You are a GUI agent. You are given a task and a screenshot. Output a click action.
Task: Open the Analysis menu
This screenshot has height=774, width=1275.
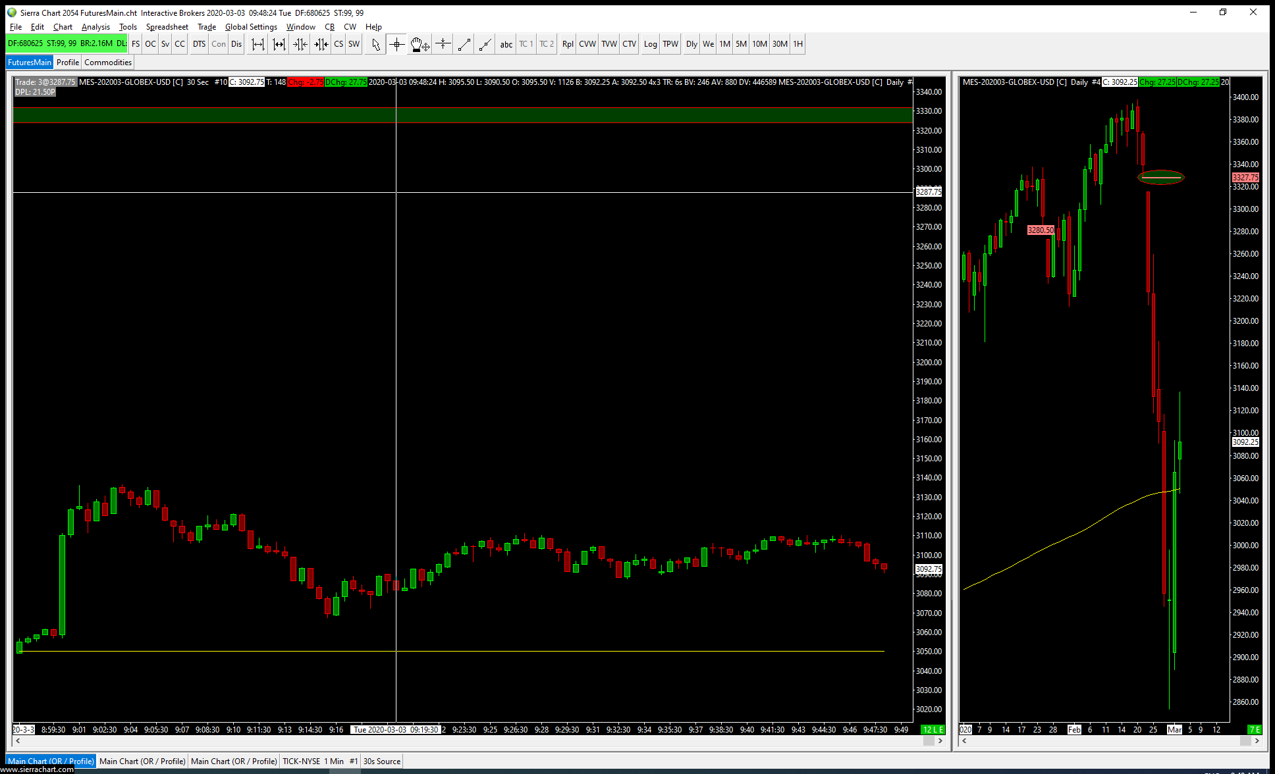click(x=95, y=27)
